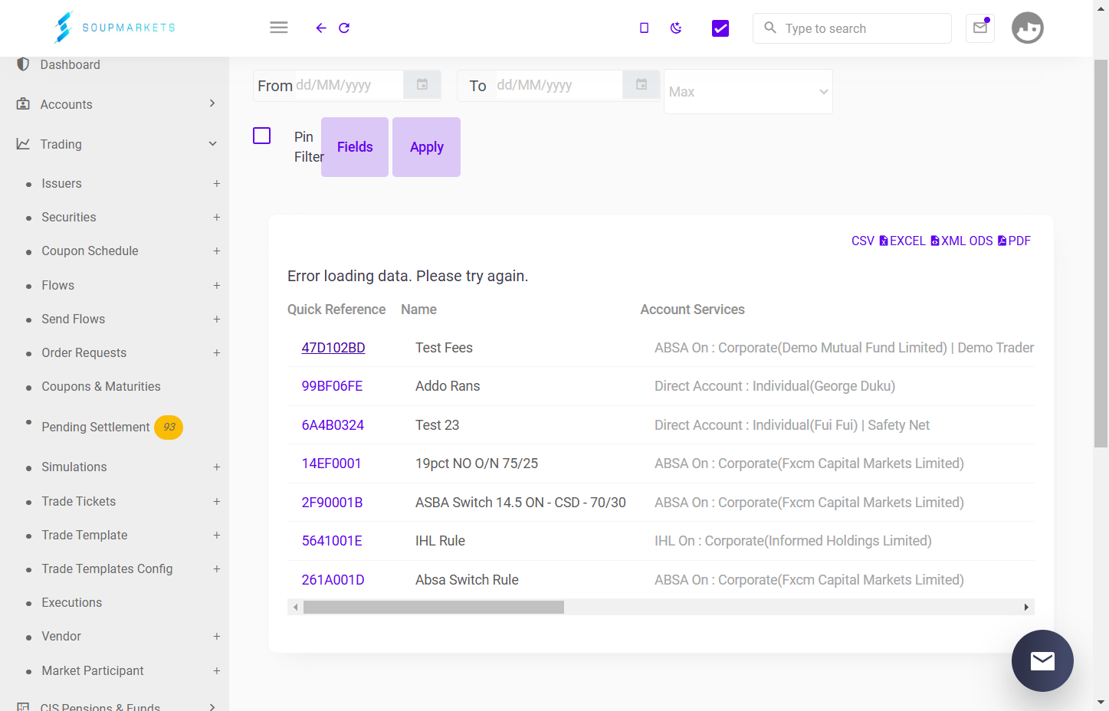Click the tablet view icon in the header
1109x711 pixels.
[645, 28]
